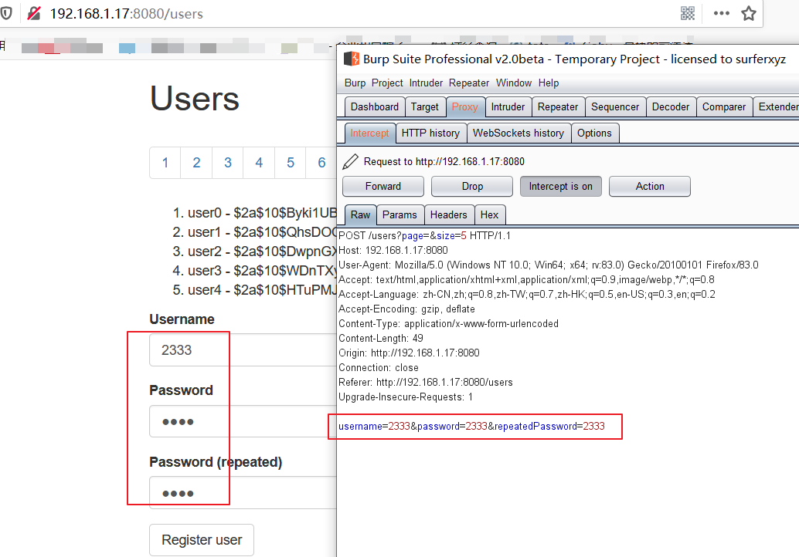Open the Intruder menu in menu bar

point(426,83)
